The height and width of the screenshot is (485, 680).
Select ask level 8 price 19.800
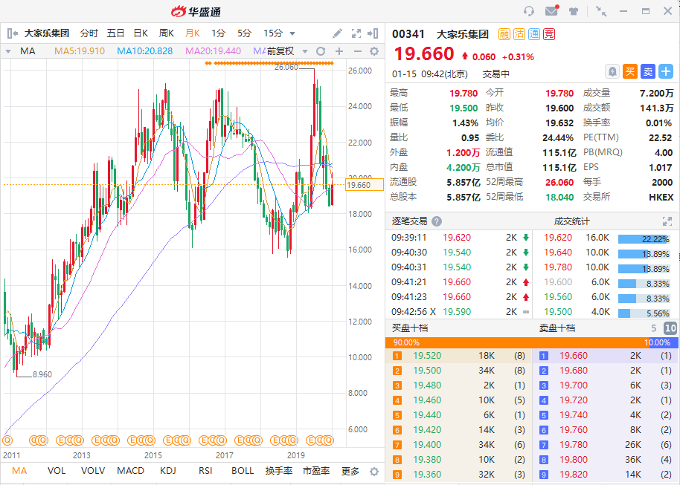click(574, 460)
